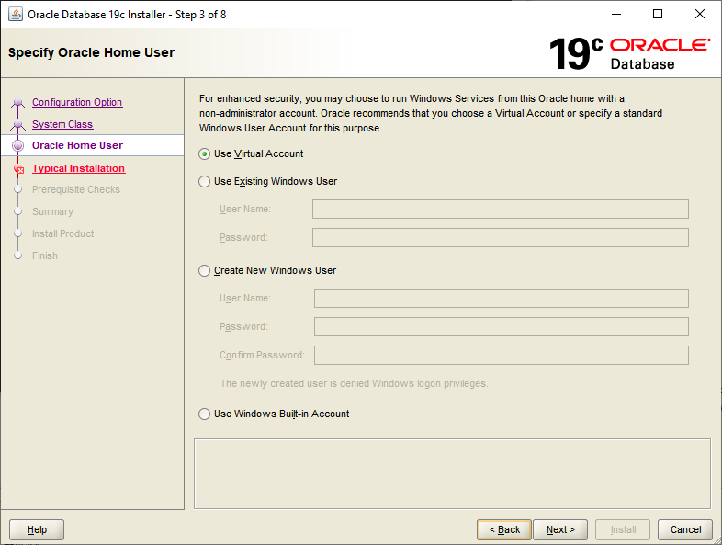Click existing user User Name field
Screen dimensions: 722x545
point(501,210)
